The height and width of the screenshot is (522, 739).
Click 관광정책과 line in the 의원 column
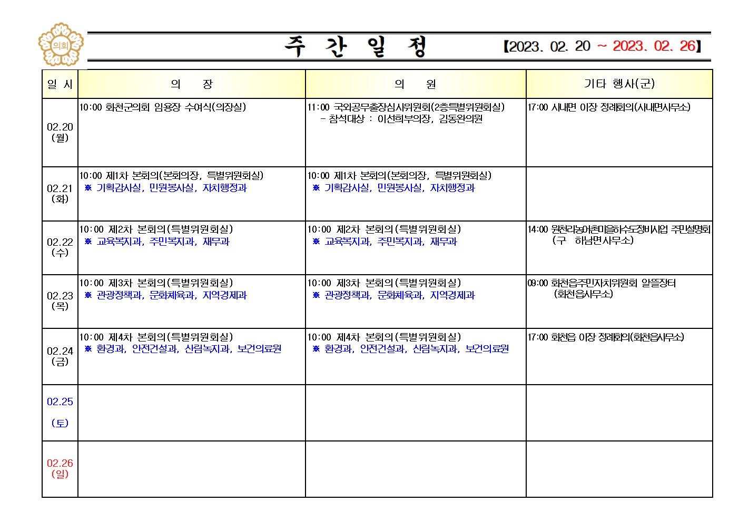point(393,296)
